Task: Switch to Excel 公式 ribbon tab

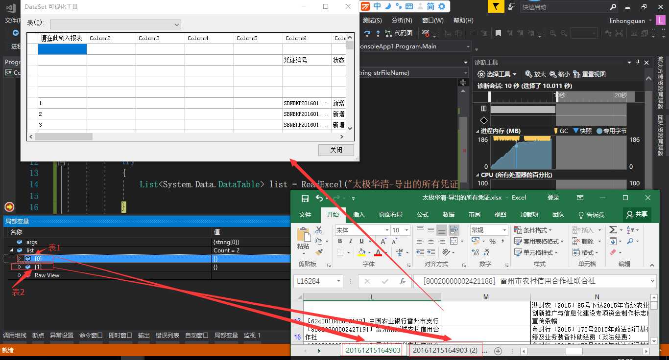Action: pos(423,214)
